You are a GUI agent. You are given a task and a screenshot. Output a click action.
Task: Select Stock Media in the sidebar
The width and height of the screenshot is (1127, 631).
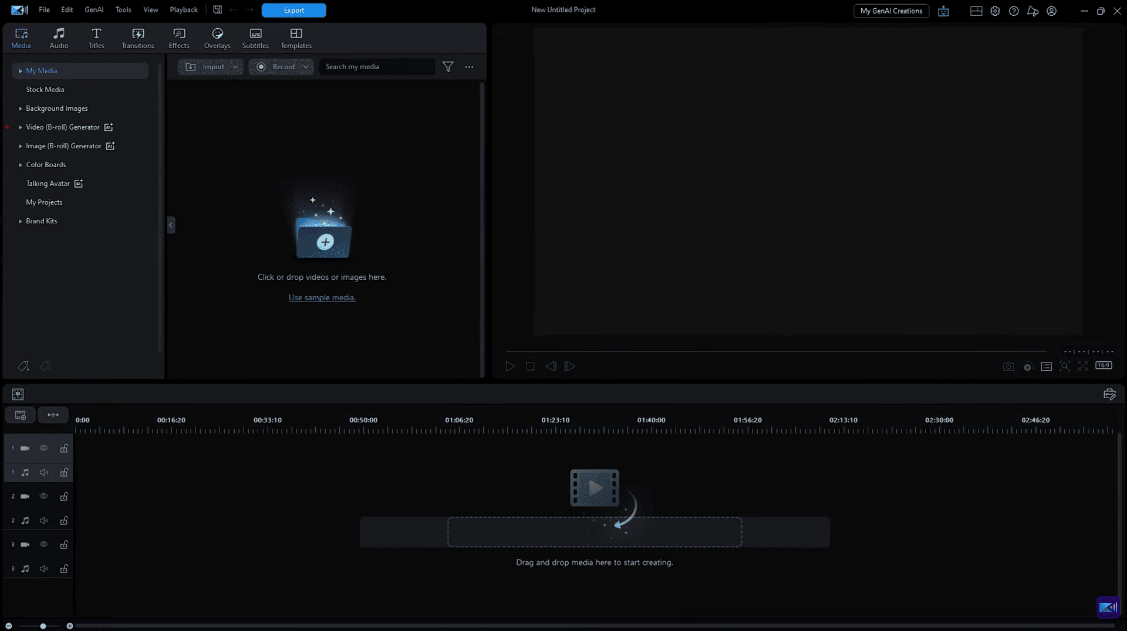pyautogui.click(x=45, y=90)
